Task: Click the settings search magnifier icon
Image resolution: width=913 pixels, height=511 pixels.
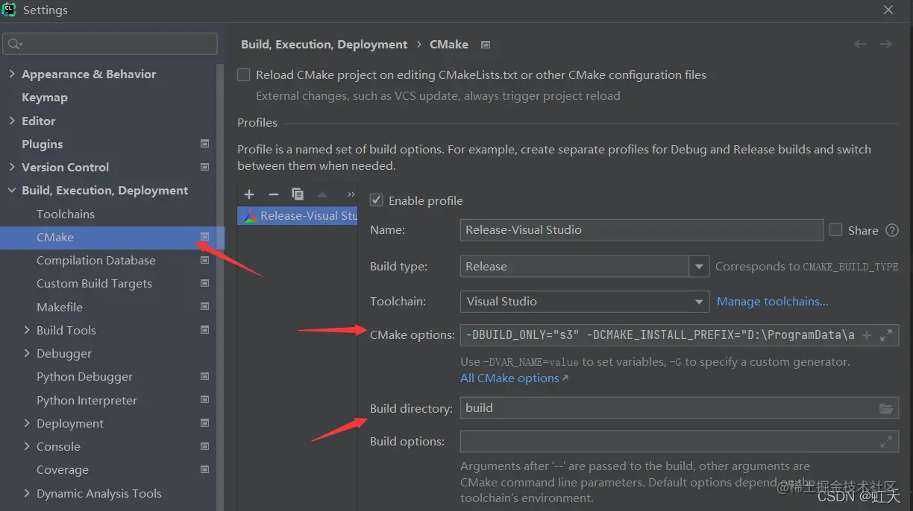Action: [15, 44]
